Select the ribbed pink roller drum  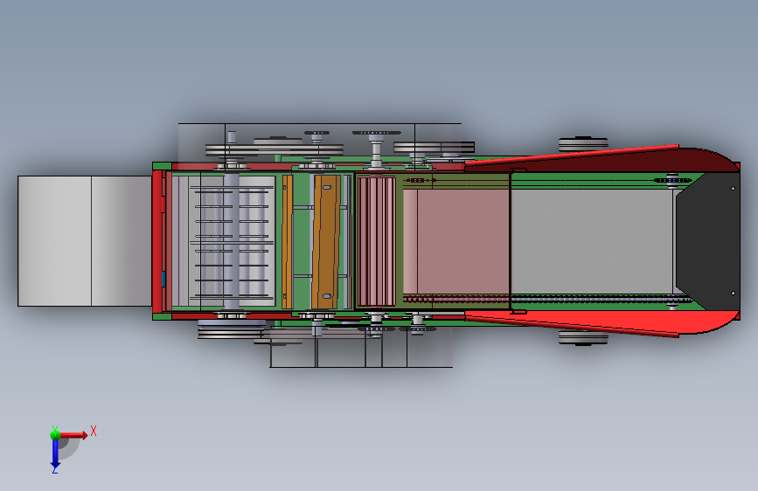click(376, 241)
